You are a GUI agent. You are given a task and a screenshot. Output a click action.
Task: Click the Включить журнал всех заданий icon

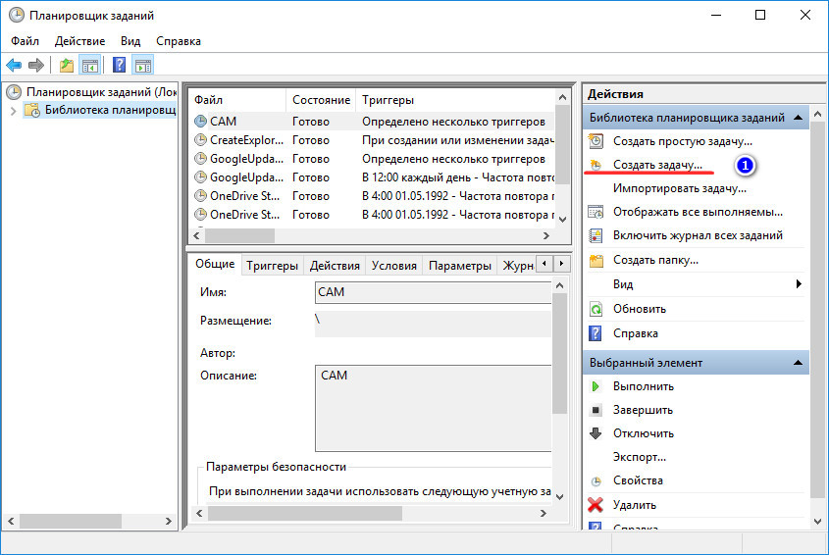tap(596, 235)
